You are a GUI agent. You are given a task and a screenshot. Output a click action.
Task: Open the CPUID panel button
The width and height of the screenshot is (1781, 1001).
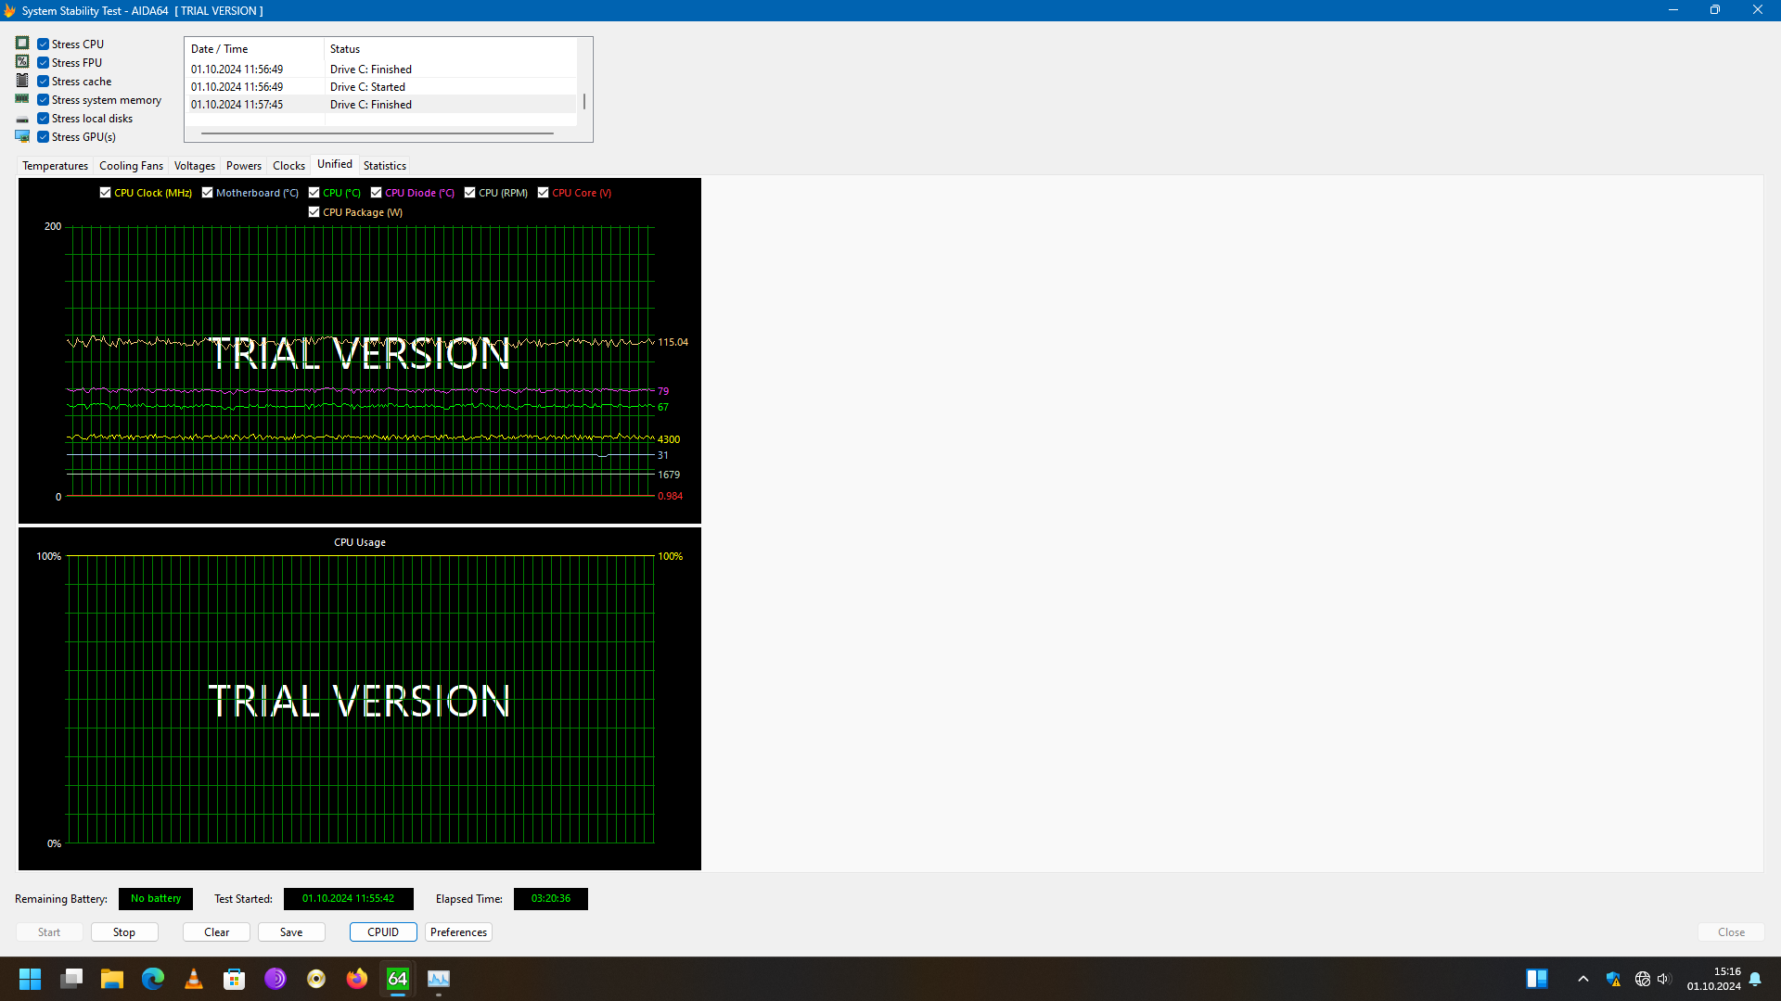tap(383, 932)
